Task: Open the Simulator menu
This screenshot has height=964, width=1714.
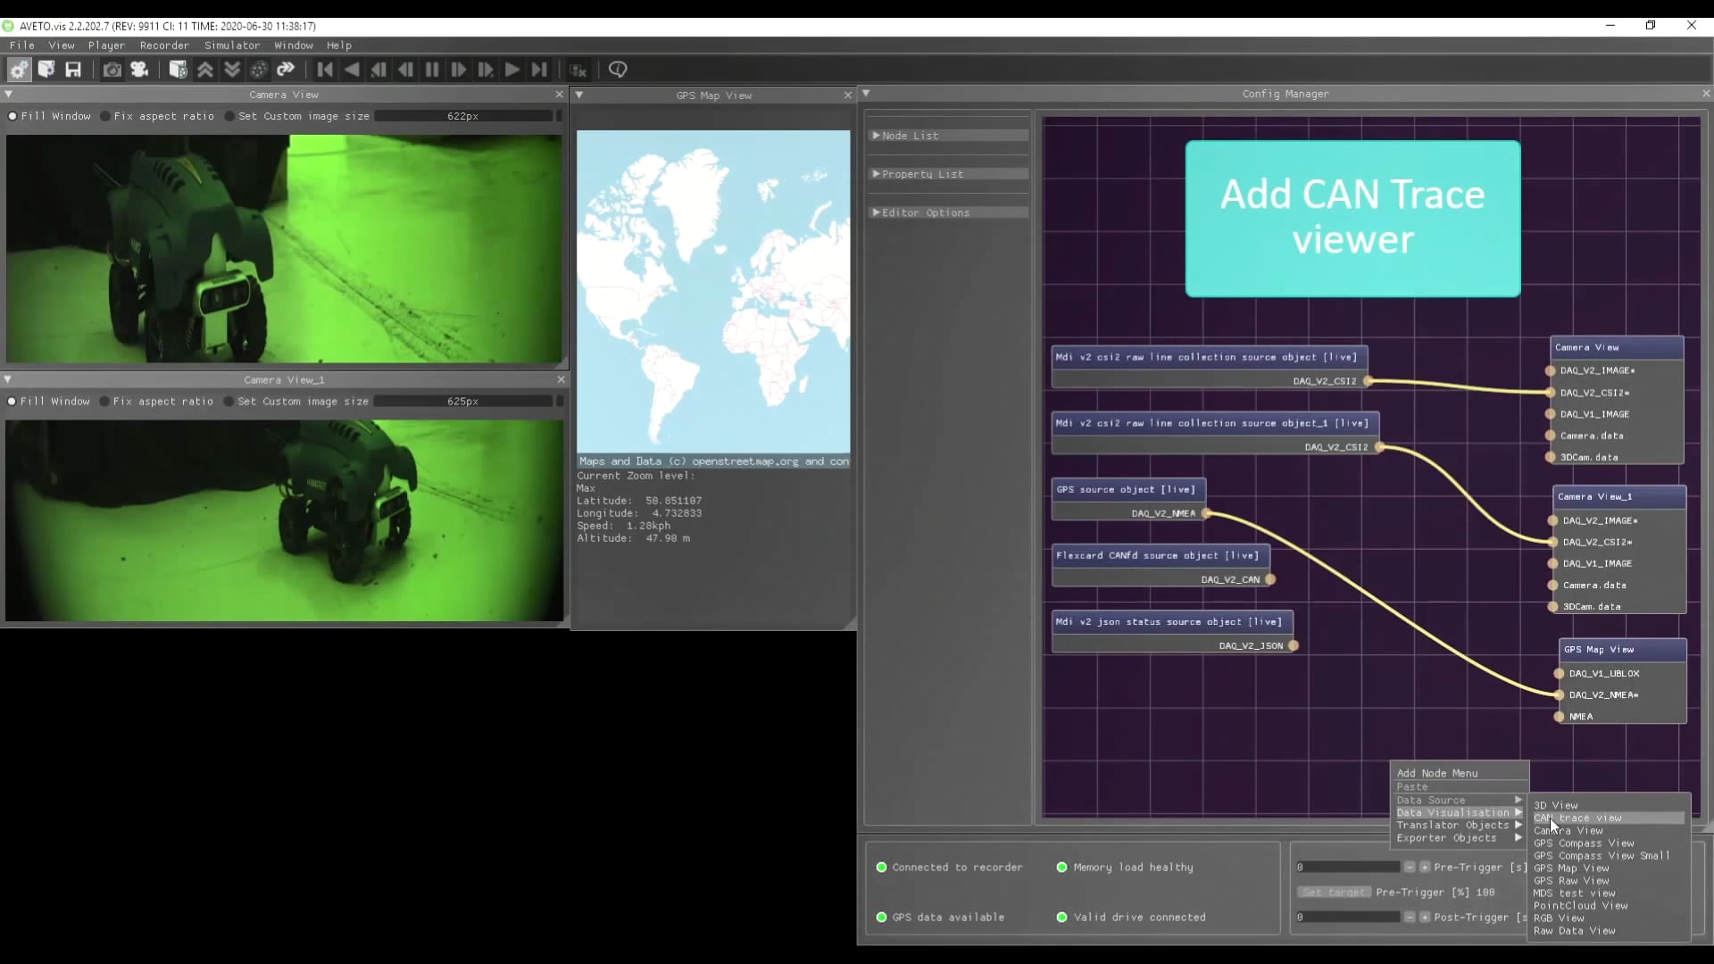Action: 232,46
